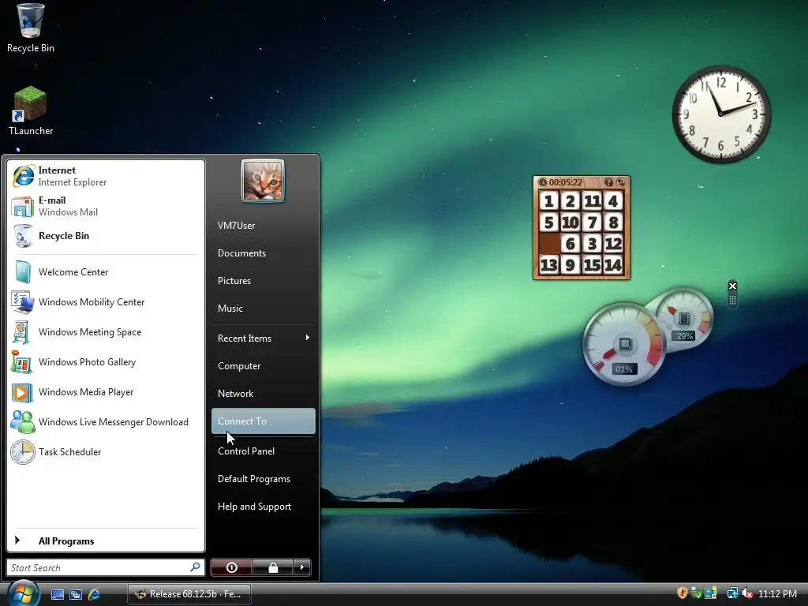Image resolution: width=808 pixels, height=606 pixels.
Task: Select the TLauncher desktop shortcut
Action: (x=31, y=111)
